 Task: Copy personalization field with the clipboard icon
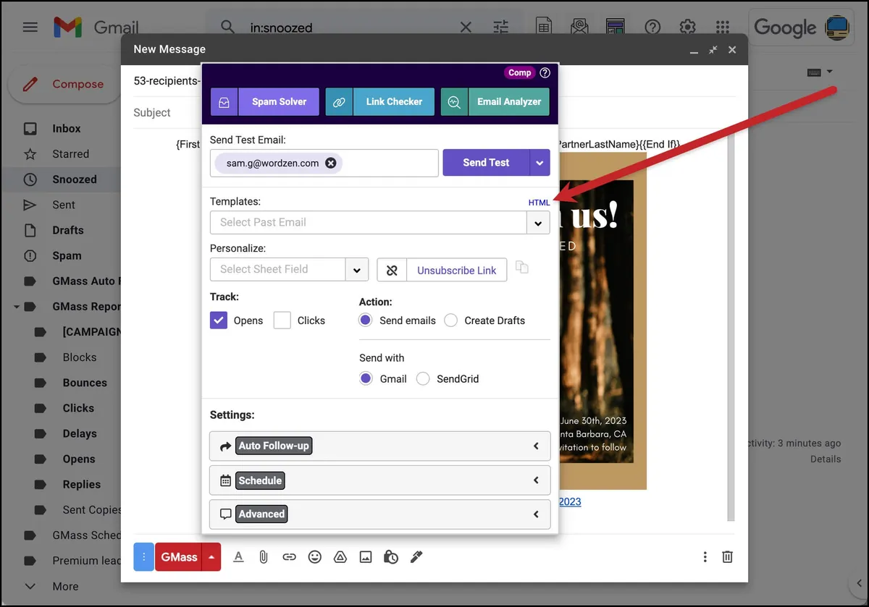[x=522, y=268]
